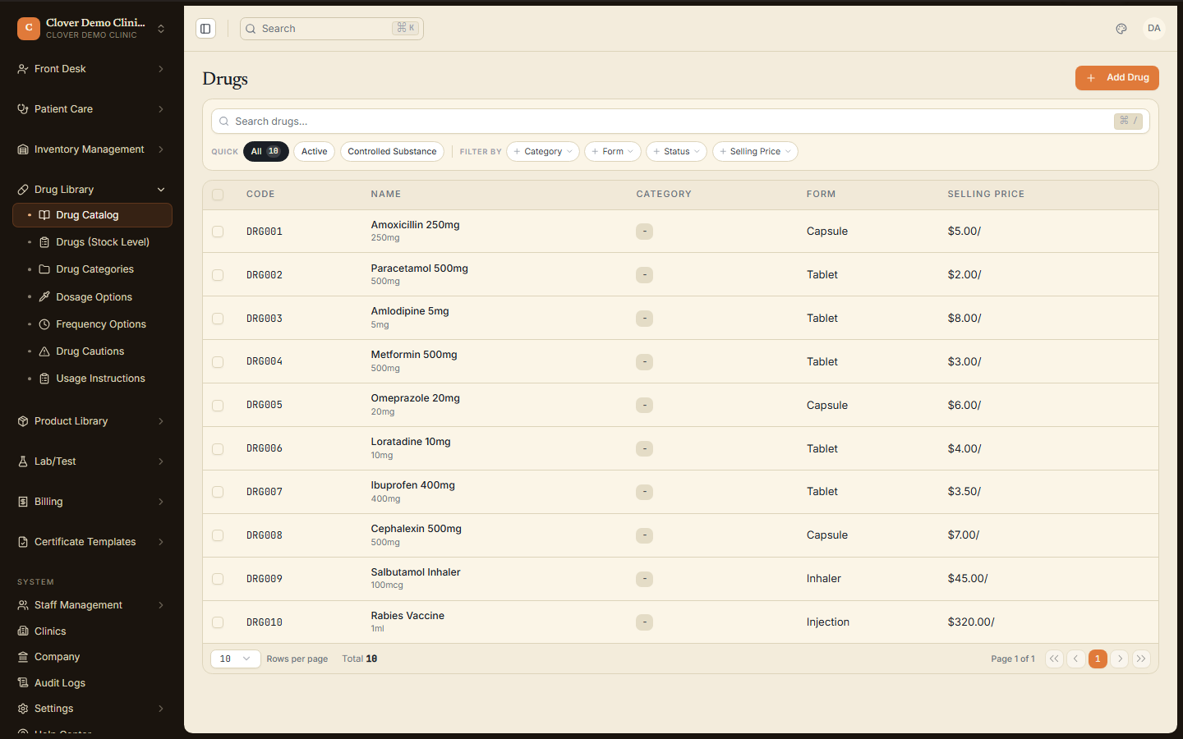Viewport: 1183px width, 739px height.
Task: Check the DRG001 Amoxicillin row checkbox
Action: pyautogui.click(x=218, y=232)
